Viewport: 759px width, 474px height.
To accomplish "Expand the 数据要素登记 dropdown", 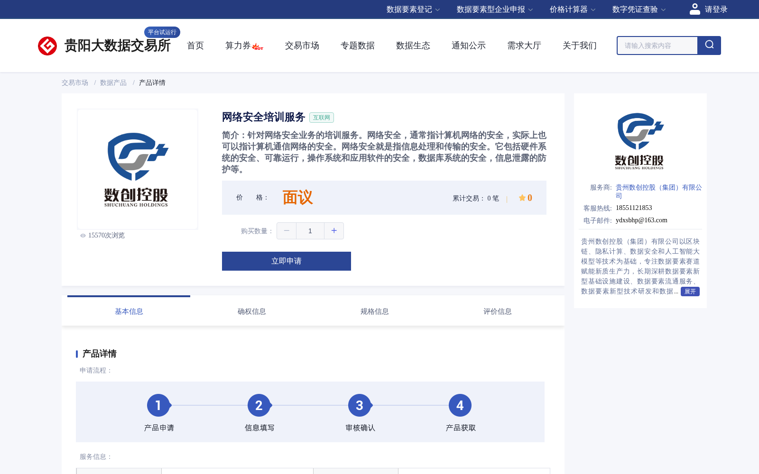I will click(413, 9).
